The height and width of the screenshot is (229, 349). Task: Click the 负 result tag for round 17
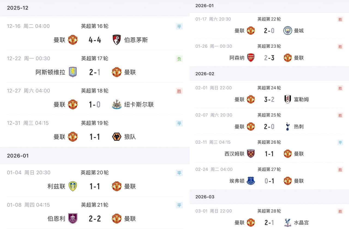coord(179,59)
